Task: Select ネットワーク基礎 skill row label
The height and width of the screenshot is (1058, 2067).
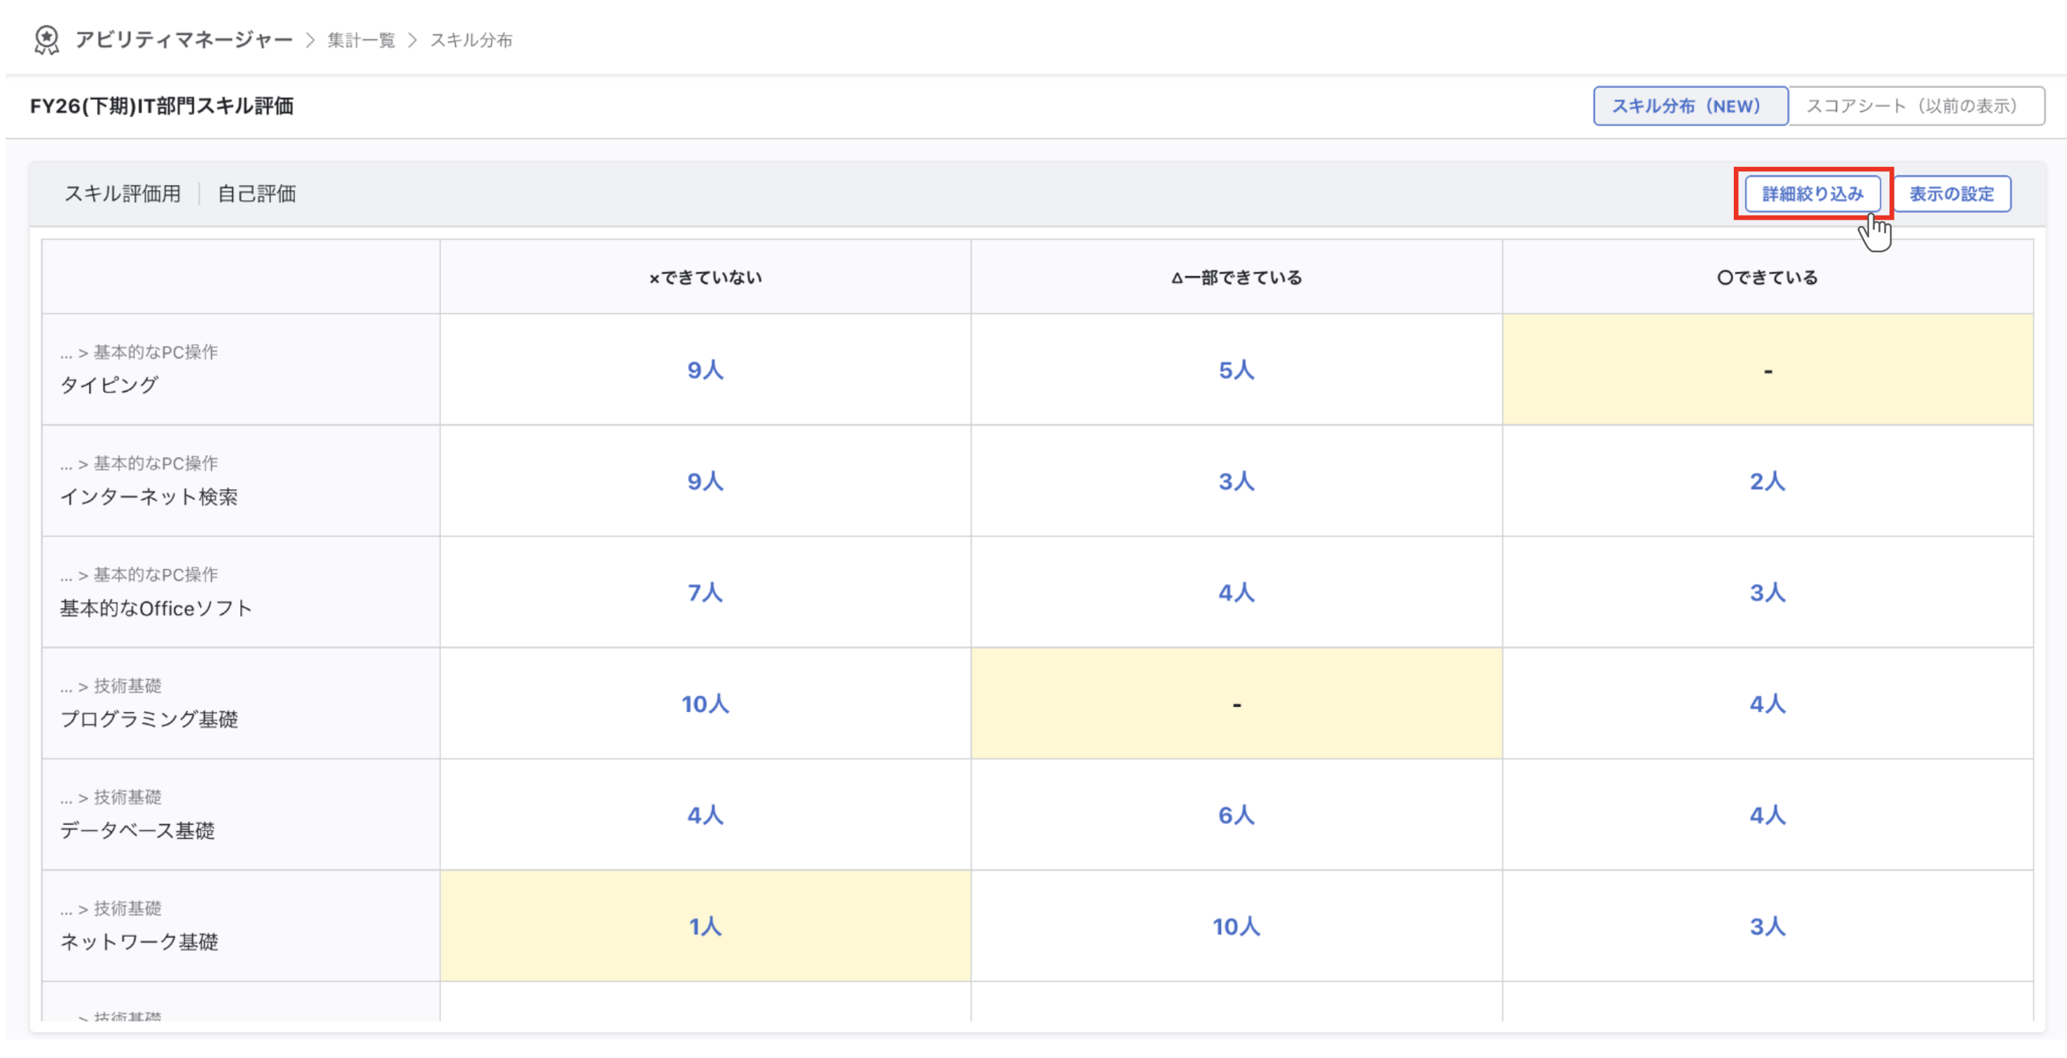Action: coord(139,942)
